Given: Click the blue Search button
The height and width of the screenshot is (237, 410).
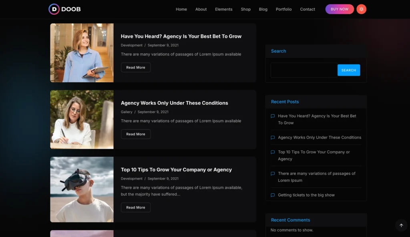Looking at the screenshot, I should pos(348,70).
